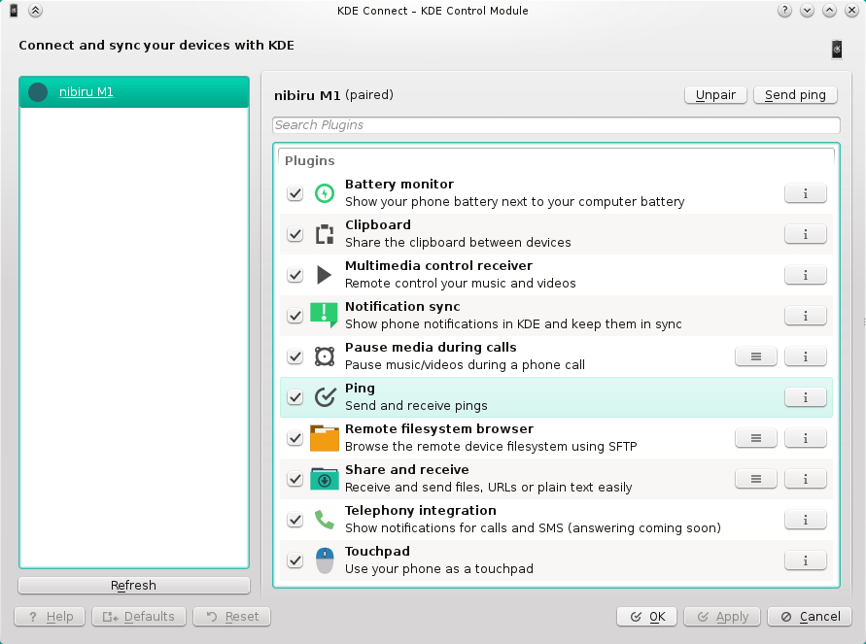Confirm with the OK button
Image resolution: width=866 pixels, height=644 pixels.
[x=647, y=617]
